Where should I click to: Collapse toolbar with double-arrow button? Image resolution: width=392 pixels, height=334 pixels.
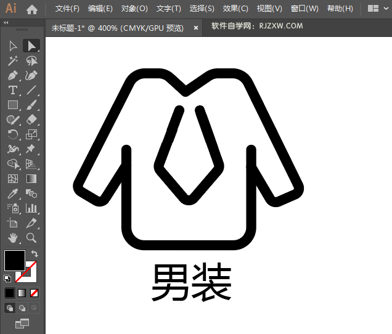point(6,23)
